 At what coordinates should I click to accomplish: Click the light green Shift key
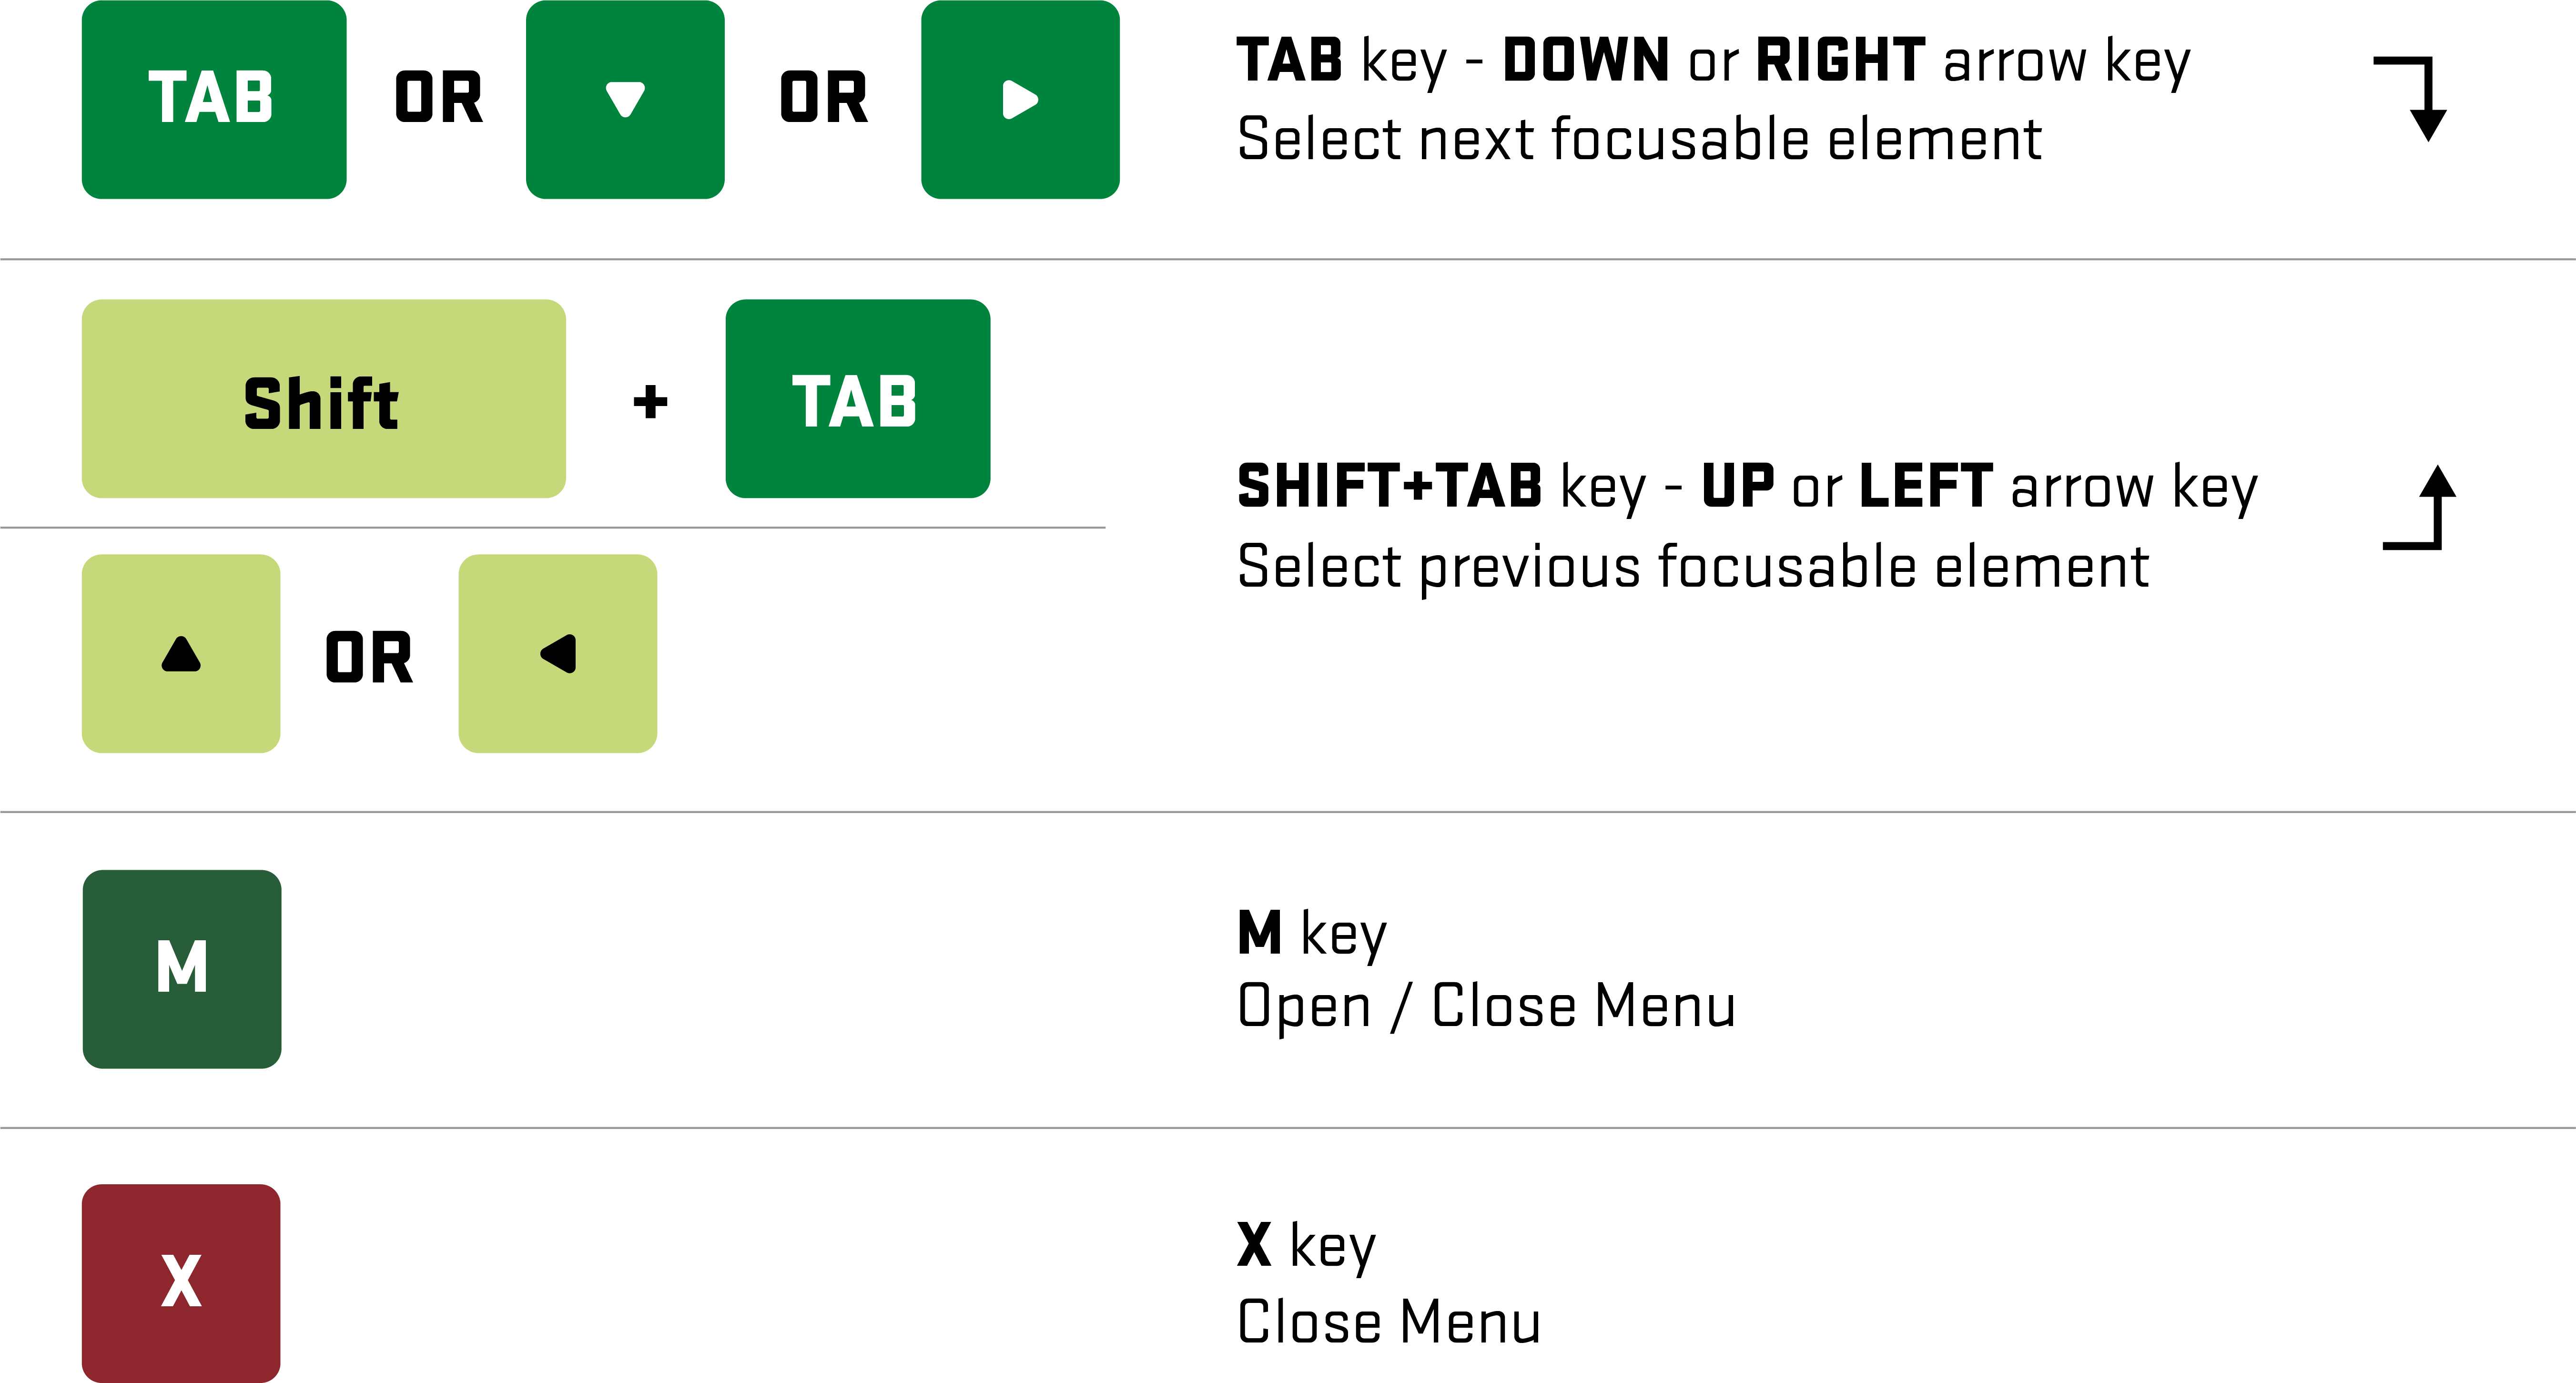pyautogui.click(x=323, y=399)
